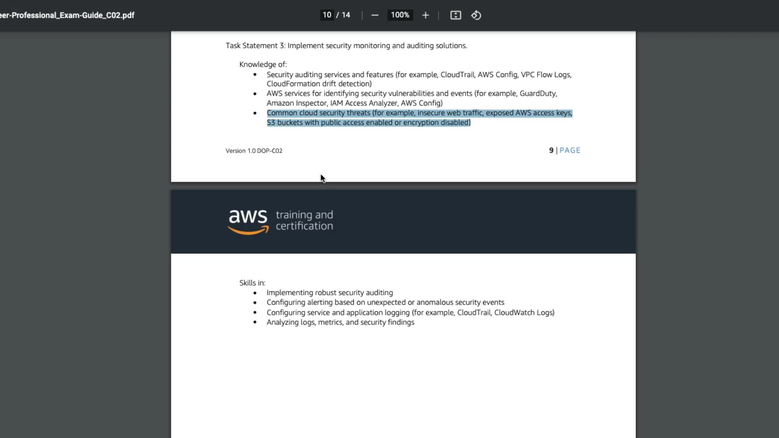
Task: Click the '9 | PAGE' footer number
Action: [564, 150]
